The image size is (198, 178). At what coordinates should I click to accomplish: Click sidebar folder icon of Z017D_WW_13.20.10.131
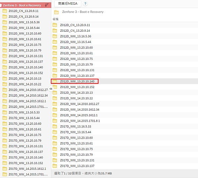pyautogui.click(x=5, y=146)
